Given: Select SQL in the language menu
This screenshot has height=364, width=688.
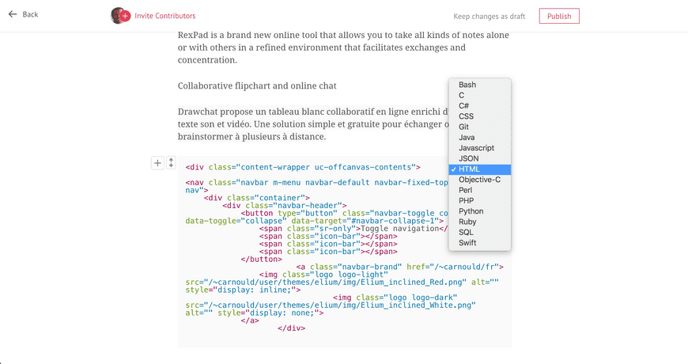Looking at the screenshot, I should pos(479,233).
